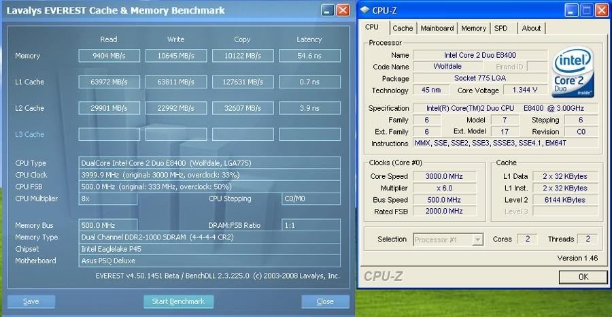The width and height of the screenshot is (612, 317).
Task: Click the Asus P5Q Deluxe motherboard row
Action: pyautogui.click(x=209, y=261)
